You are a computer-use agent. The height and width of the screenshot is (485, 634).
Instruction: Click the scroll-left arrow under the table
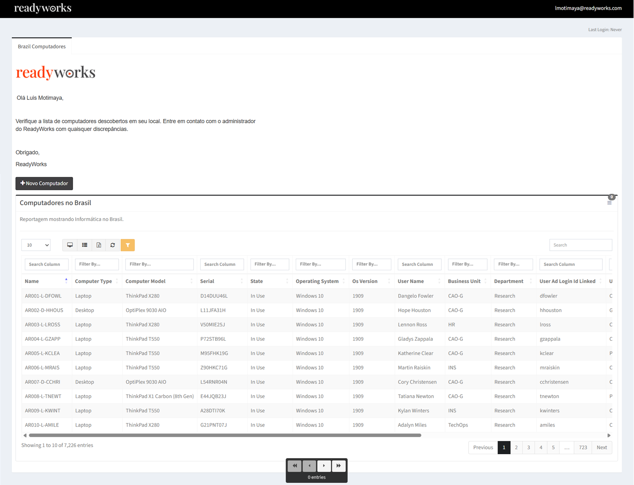click(25, 435)
